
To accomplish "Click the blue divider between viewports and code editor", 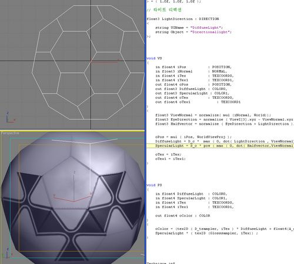I will point(145,132).
